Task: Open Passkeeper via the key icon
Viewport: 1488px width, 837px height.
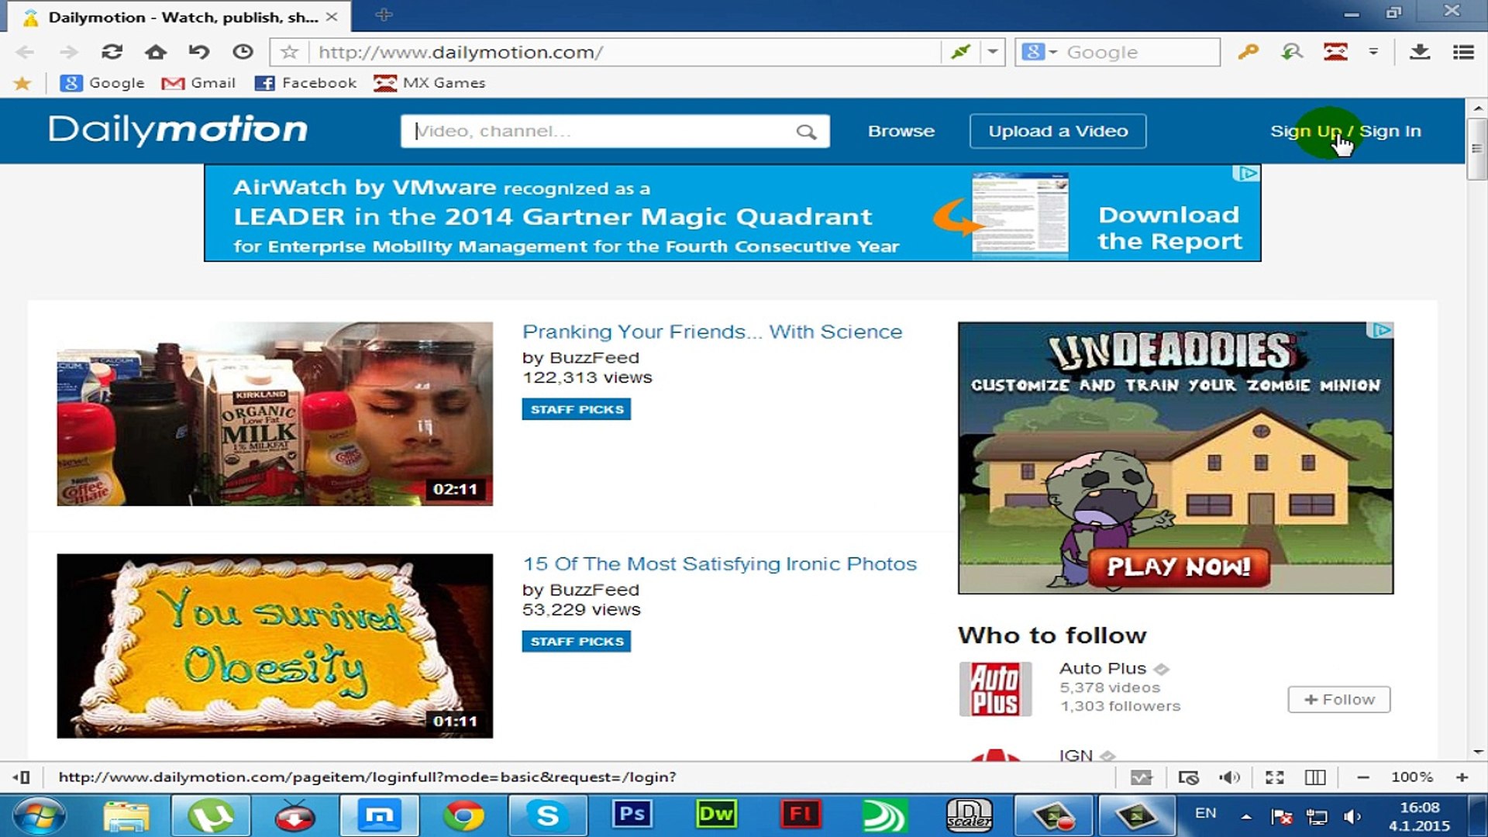Action: coord(1248,52)
